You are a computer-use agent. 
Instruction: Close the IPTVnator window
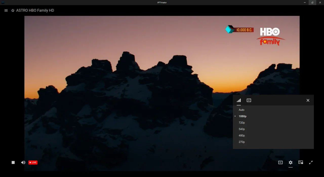[x=320, y=3]
